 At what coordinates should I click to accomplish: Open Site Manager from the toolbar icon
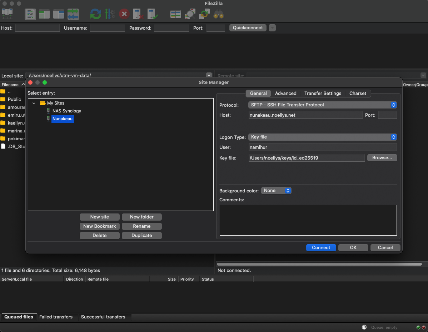coord(7,14)
